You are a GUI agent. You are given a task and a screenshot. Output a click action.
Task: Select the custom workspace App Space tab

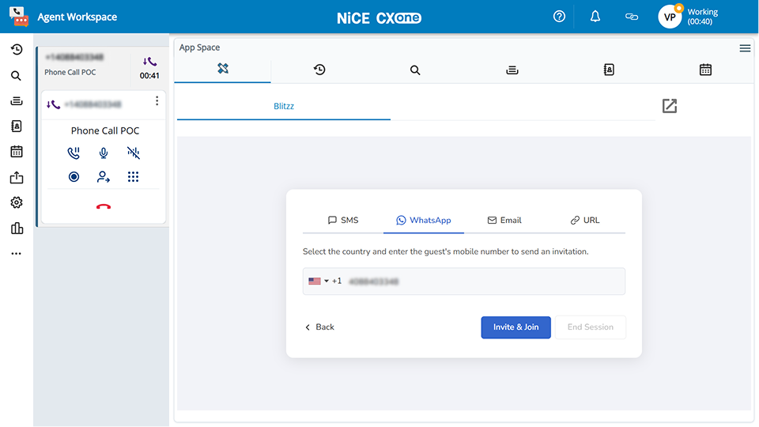223,69
